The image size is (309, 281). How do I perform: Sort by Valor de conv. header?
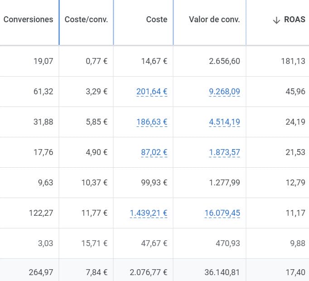(x=214, y=19)
